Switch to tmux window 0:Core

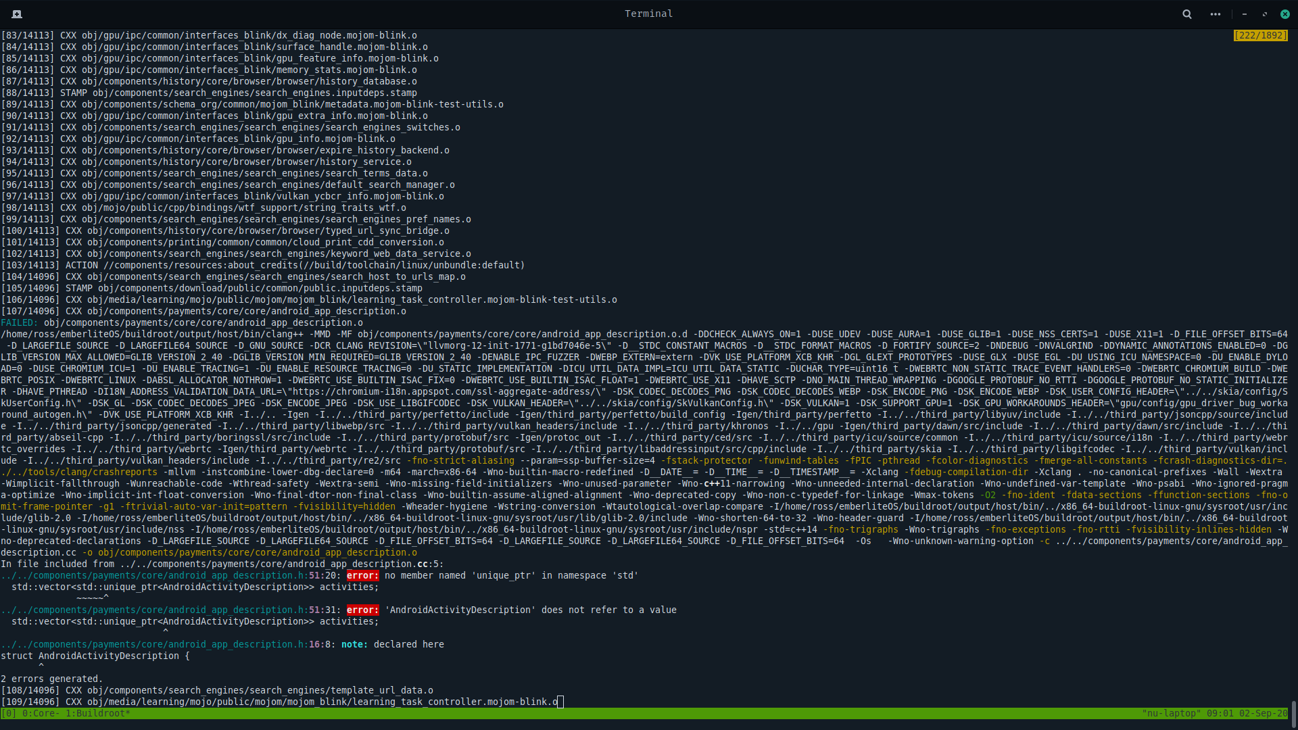coord(41,713)
